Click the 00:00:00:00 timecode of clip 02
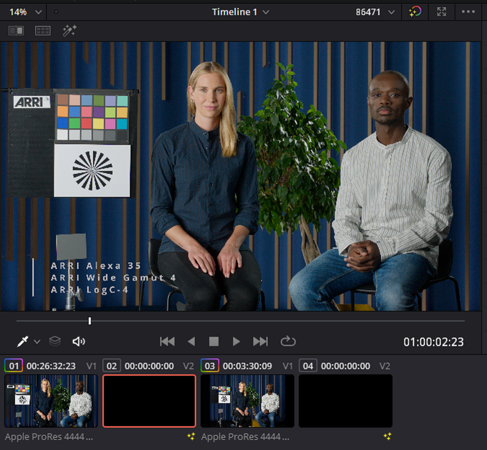Viewport: 487px width, 450px height. click(x=149, y=366)
